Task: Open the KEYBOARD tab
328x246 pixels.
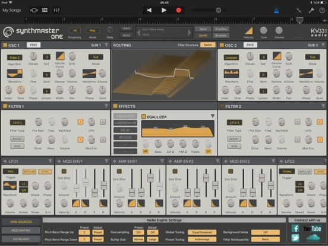Action: pos(21,239)
